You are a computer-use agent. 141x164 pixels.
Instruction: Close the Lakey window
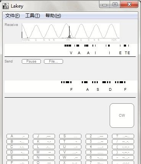click(129, 5)
